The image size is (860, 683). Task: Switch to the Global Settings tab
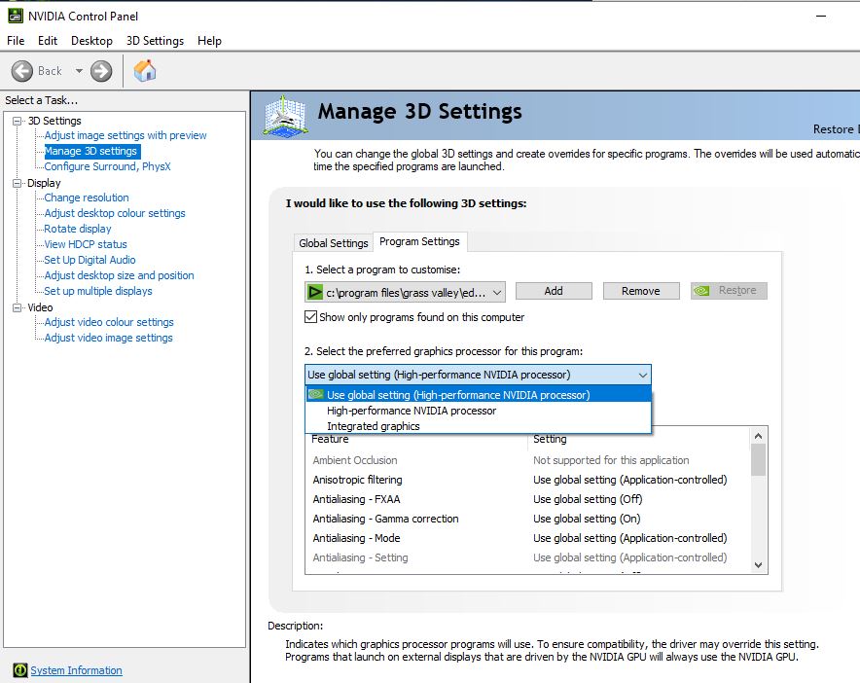(334, 243)
